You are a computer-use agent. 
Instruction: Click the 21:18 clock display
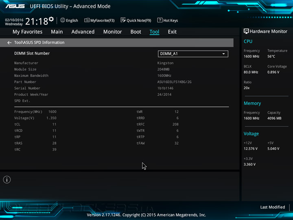[37, 22]
